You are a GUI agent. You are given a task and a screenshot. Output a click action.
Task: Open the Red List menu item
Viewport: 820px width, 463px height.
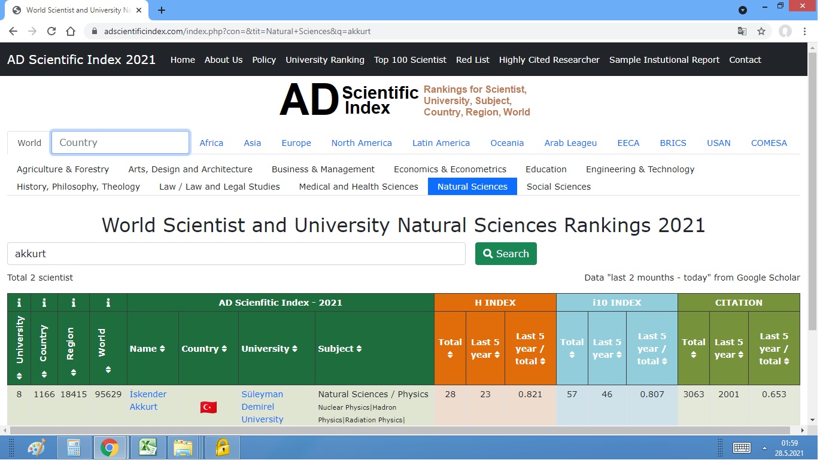473,60
